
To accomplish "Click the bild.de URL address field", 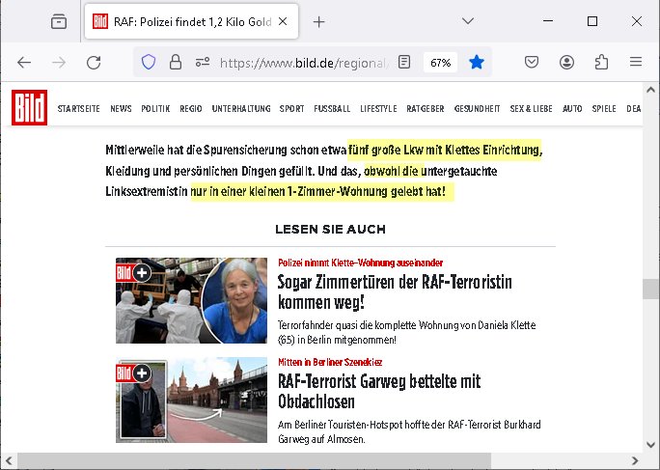I will [304, 63].
